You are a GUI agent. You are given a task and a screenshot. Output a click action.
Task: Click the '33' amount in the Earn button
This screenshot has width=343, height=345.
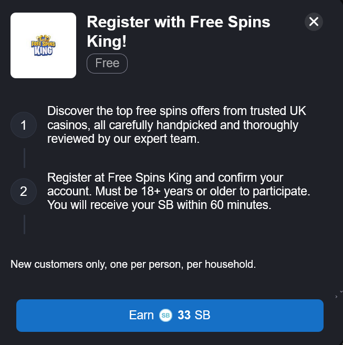[184, 316]
